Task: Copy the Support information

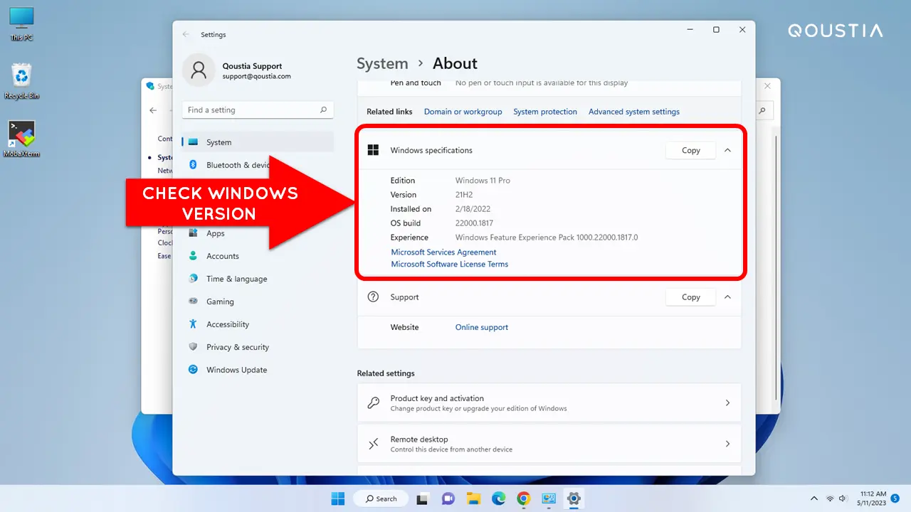Action: click(690, 297)
